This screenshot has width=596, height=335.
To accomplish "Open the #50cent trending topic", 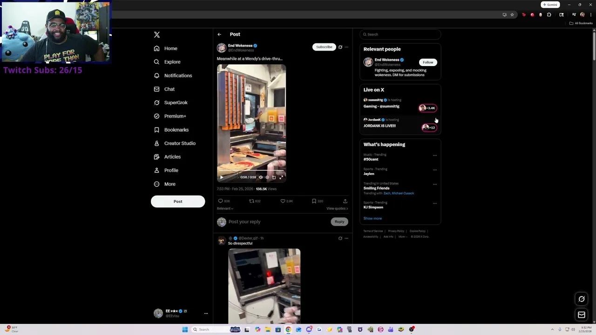I will 371,159.
